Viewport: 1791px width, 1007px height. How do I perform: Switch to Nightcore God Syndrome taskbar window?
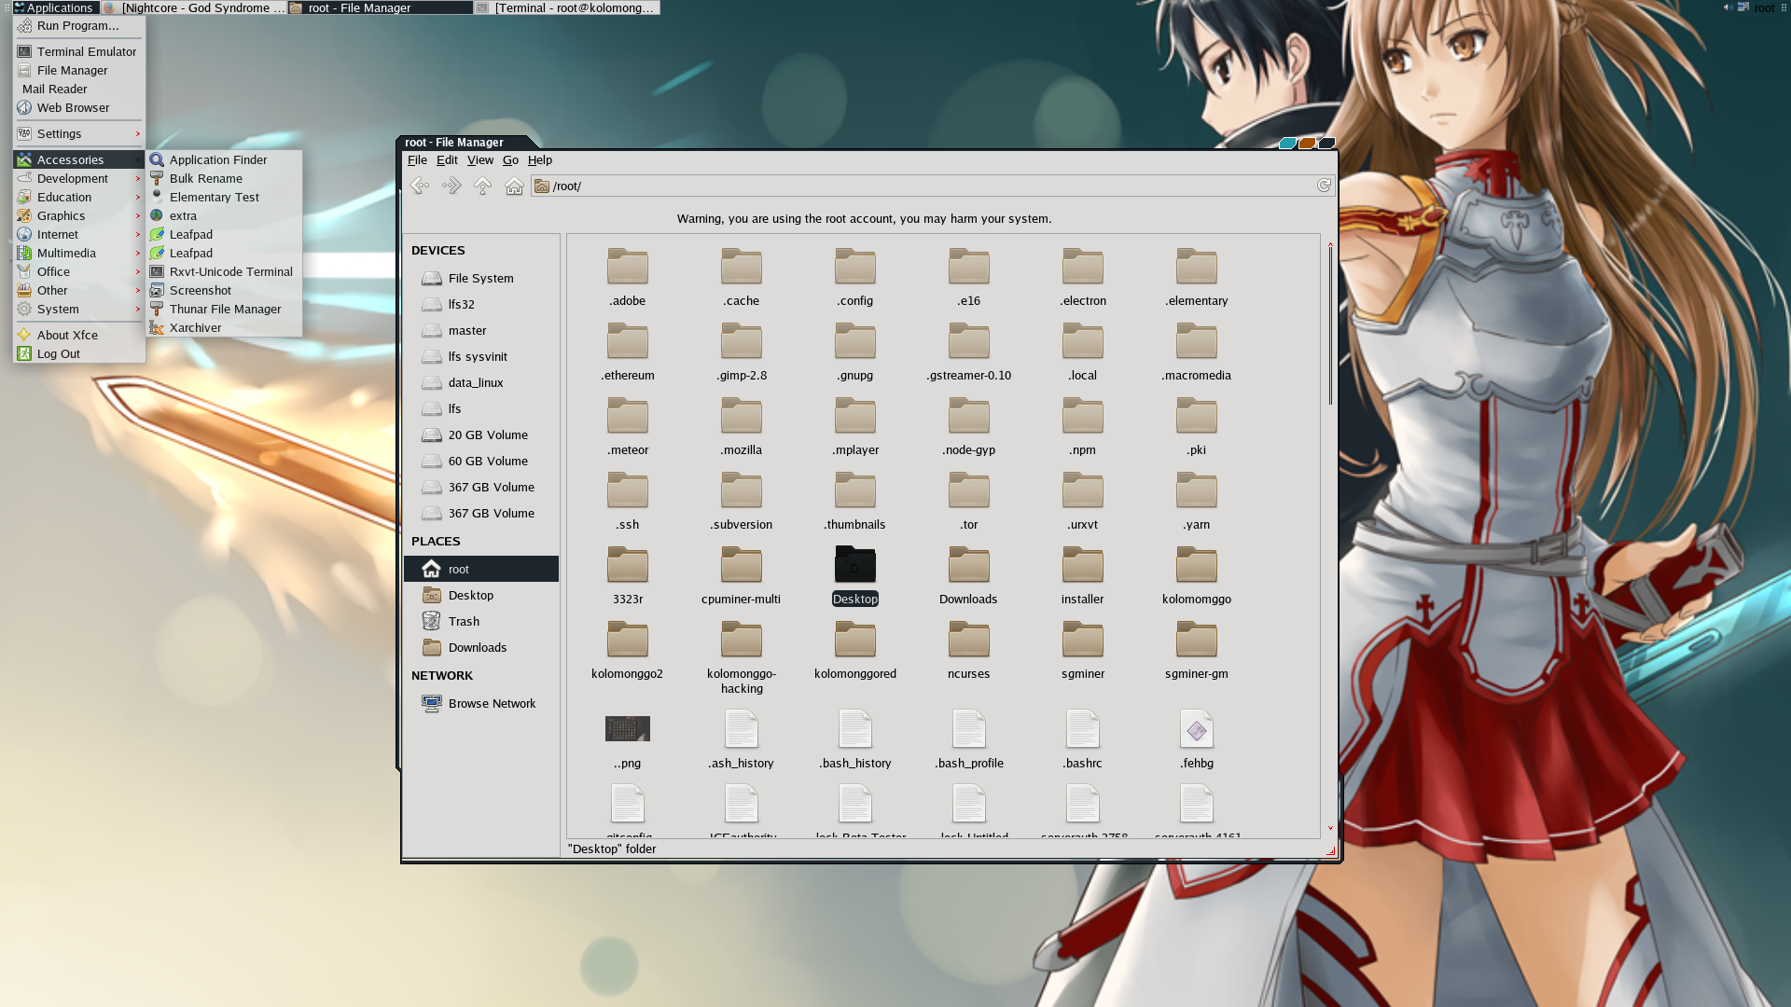pos(194,7)
